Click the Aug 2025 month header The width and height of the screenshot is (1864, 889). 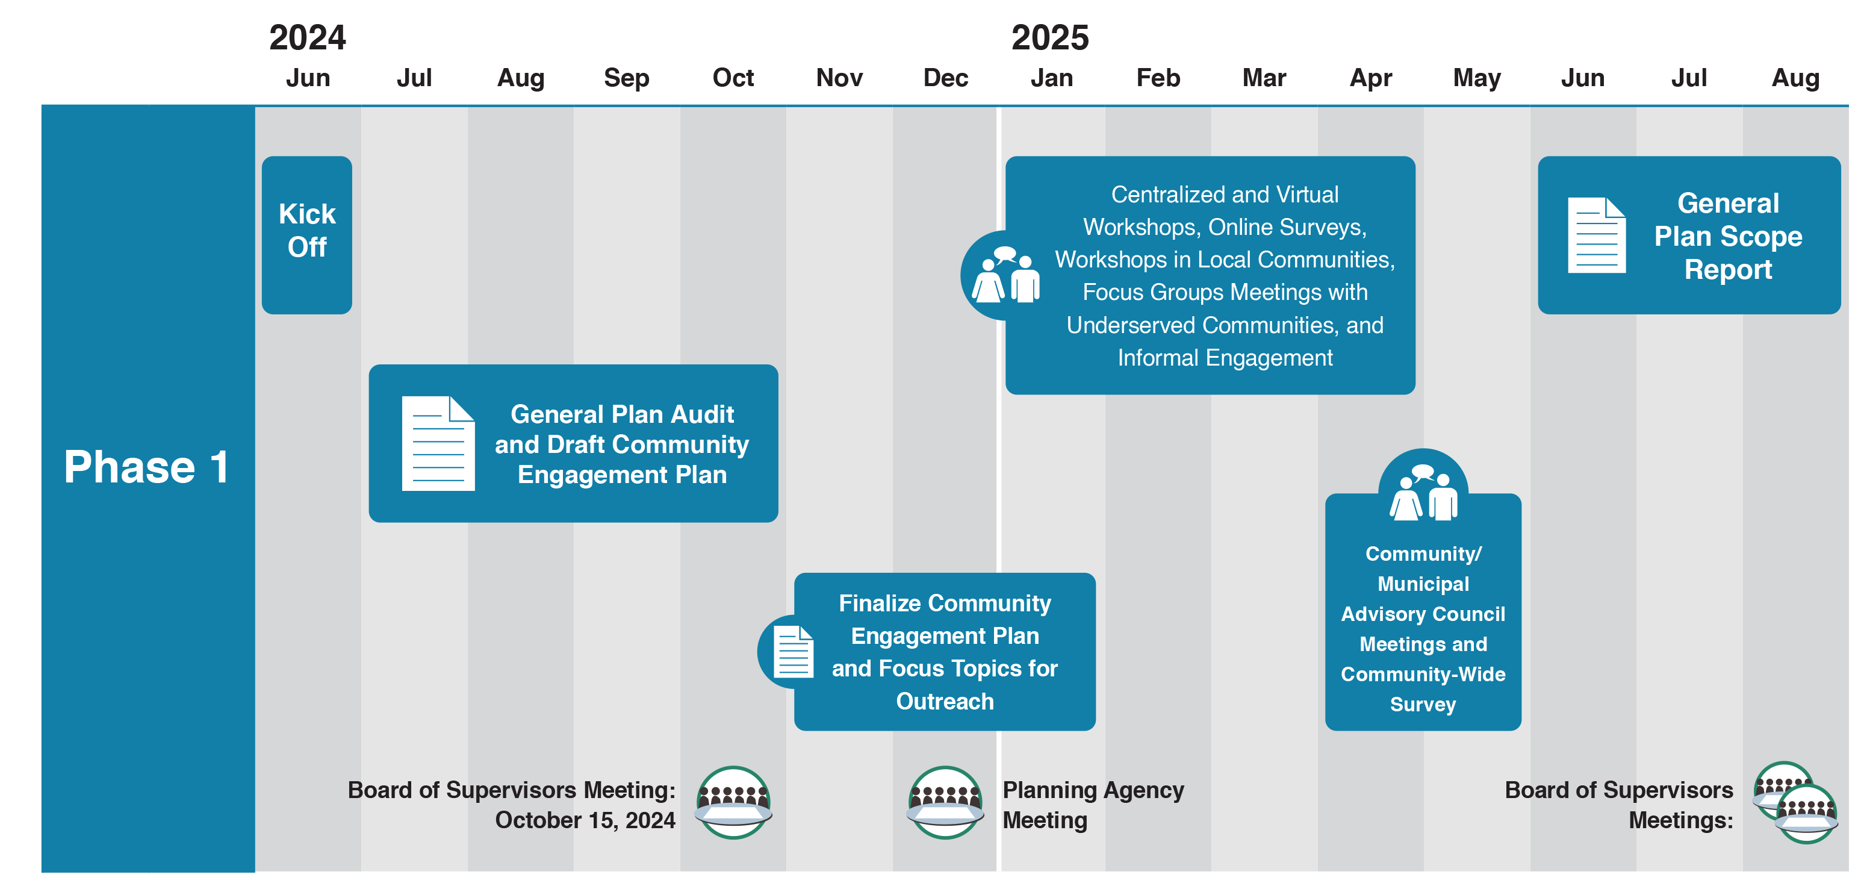[x=1796, y=78]
